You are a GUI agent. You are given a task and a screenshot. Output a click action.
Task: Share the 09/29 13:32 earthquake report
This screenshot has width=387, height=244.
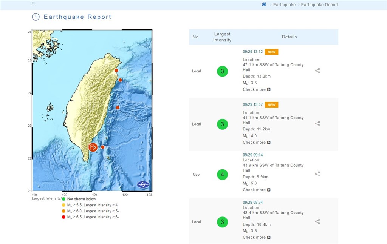[x=317, y=71]
